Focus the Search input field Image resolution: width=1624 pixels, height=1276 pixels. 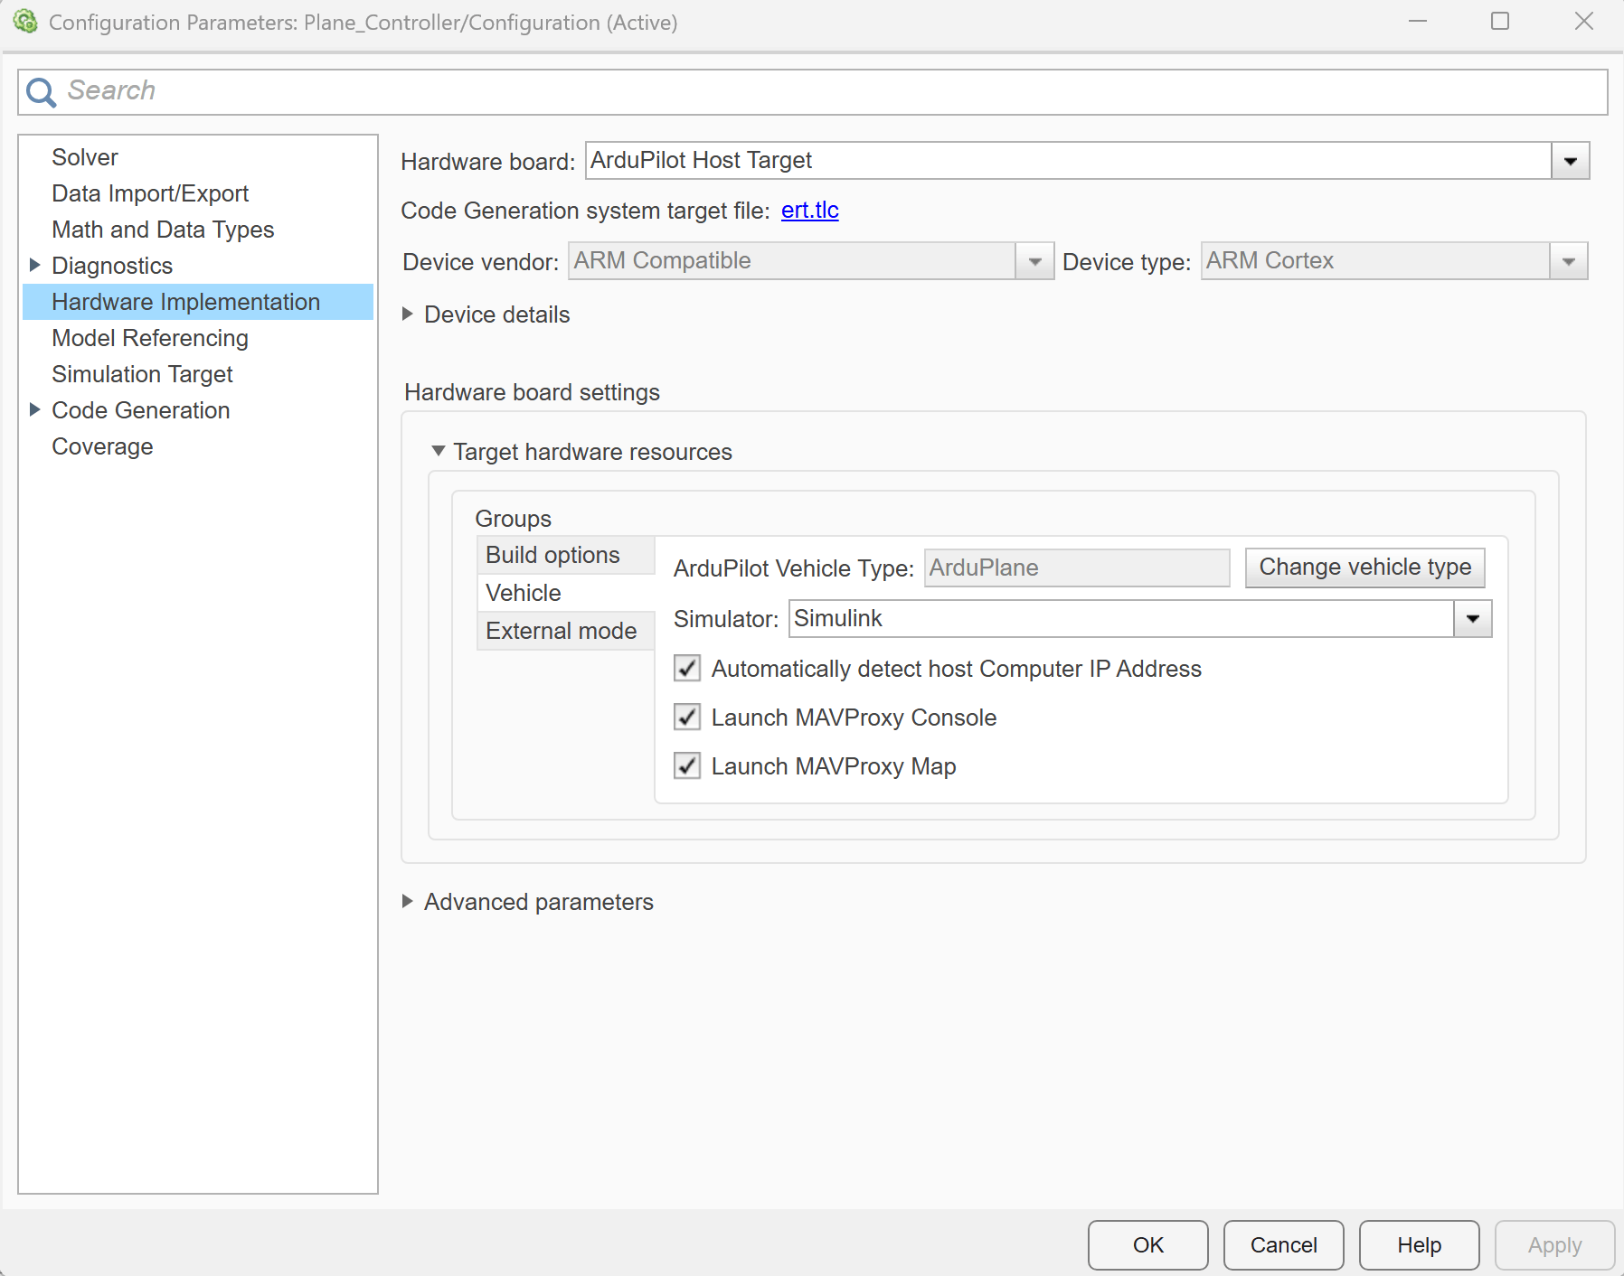click(x=812, y=91)
